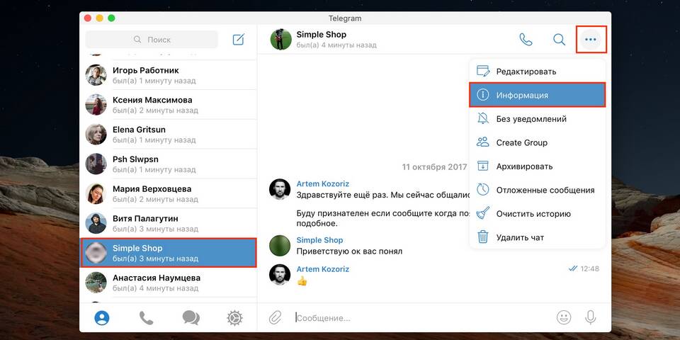Open the emoji picker smiley icon
This screenshot has height=340, width=680.
[x=564, y=317]
